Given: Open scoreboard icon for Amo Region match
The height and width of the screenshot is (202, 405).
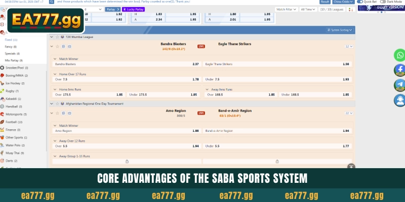Looking at the screenshot, I should coord(69,113).
